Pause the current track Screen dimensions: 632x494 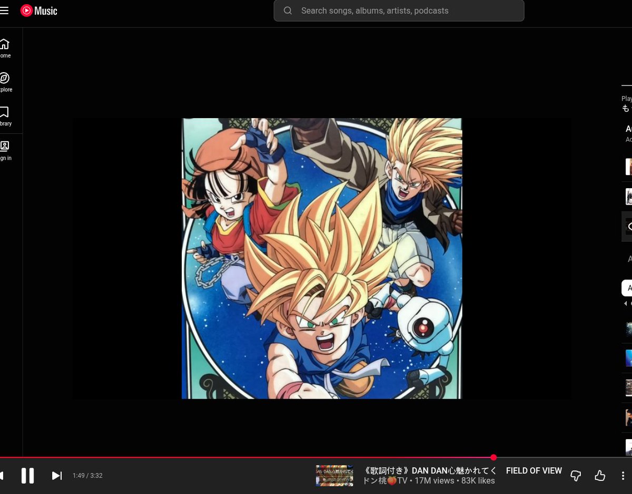pos(27,476)
